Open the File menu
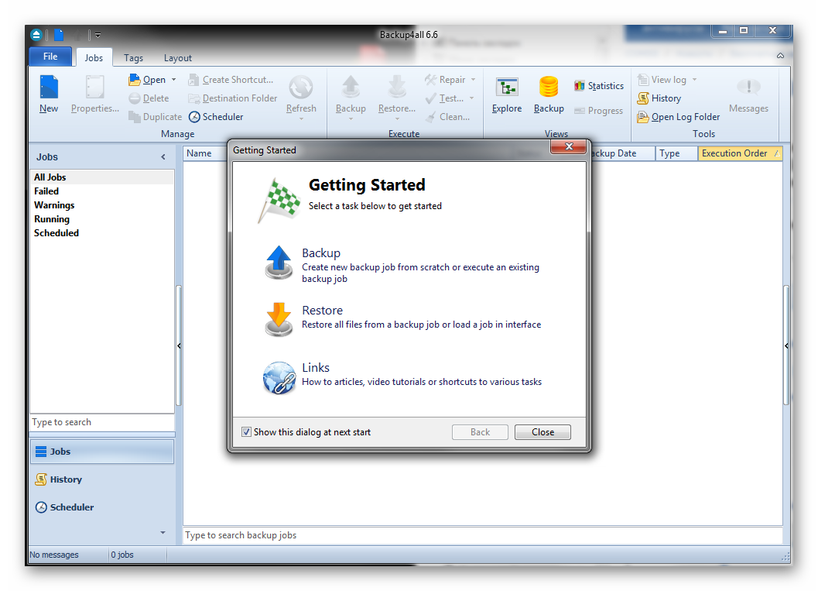 50,57
